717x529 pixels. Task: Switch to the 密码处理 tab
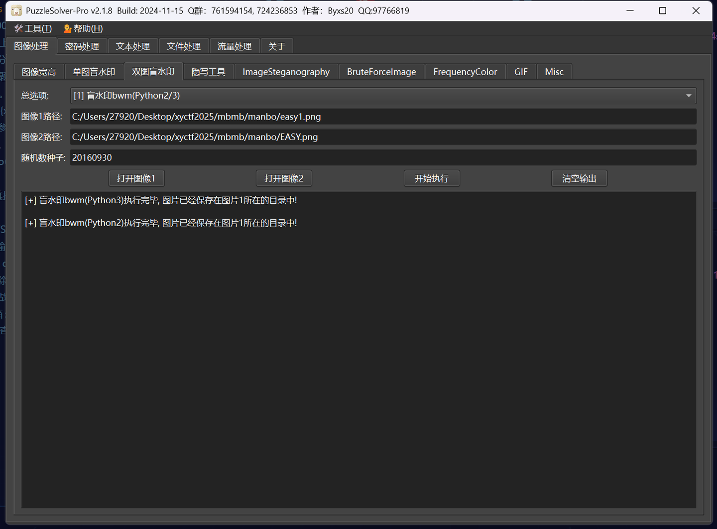click(82, 46)
